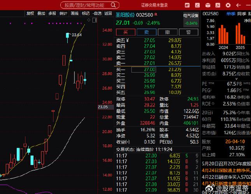This screenshot has width=251, height=194.
Task: Click stock name 圣阳股份
Action: (125, 15)
